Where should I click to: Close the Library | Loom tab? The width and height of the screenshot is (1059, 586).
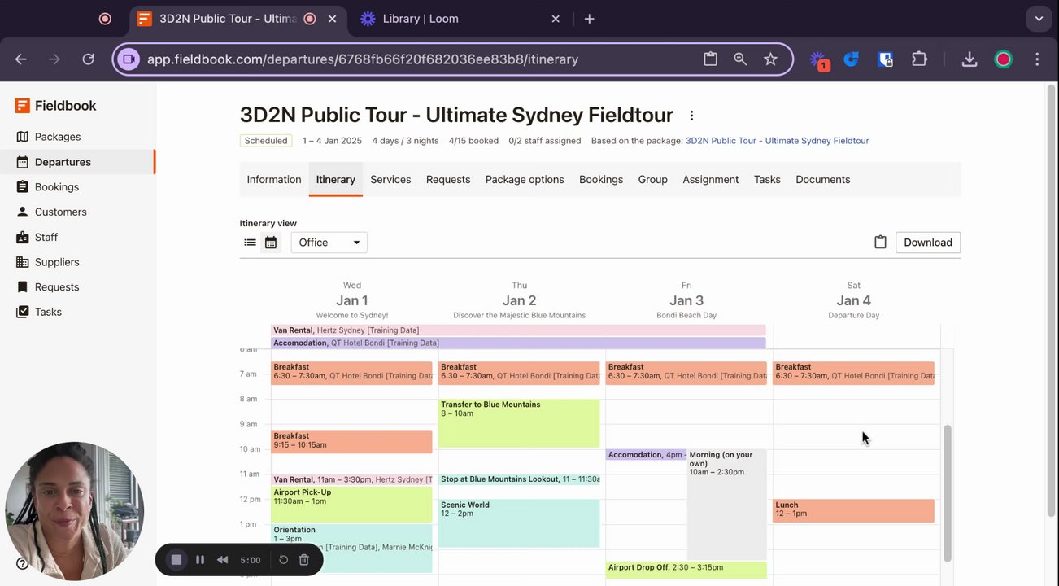(x=556, y=19)
